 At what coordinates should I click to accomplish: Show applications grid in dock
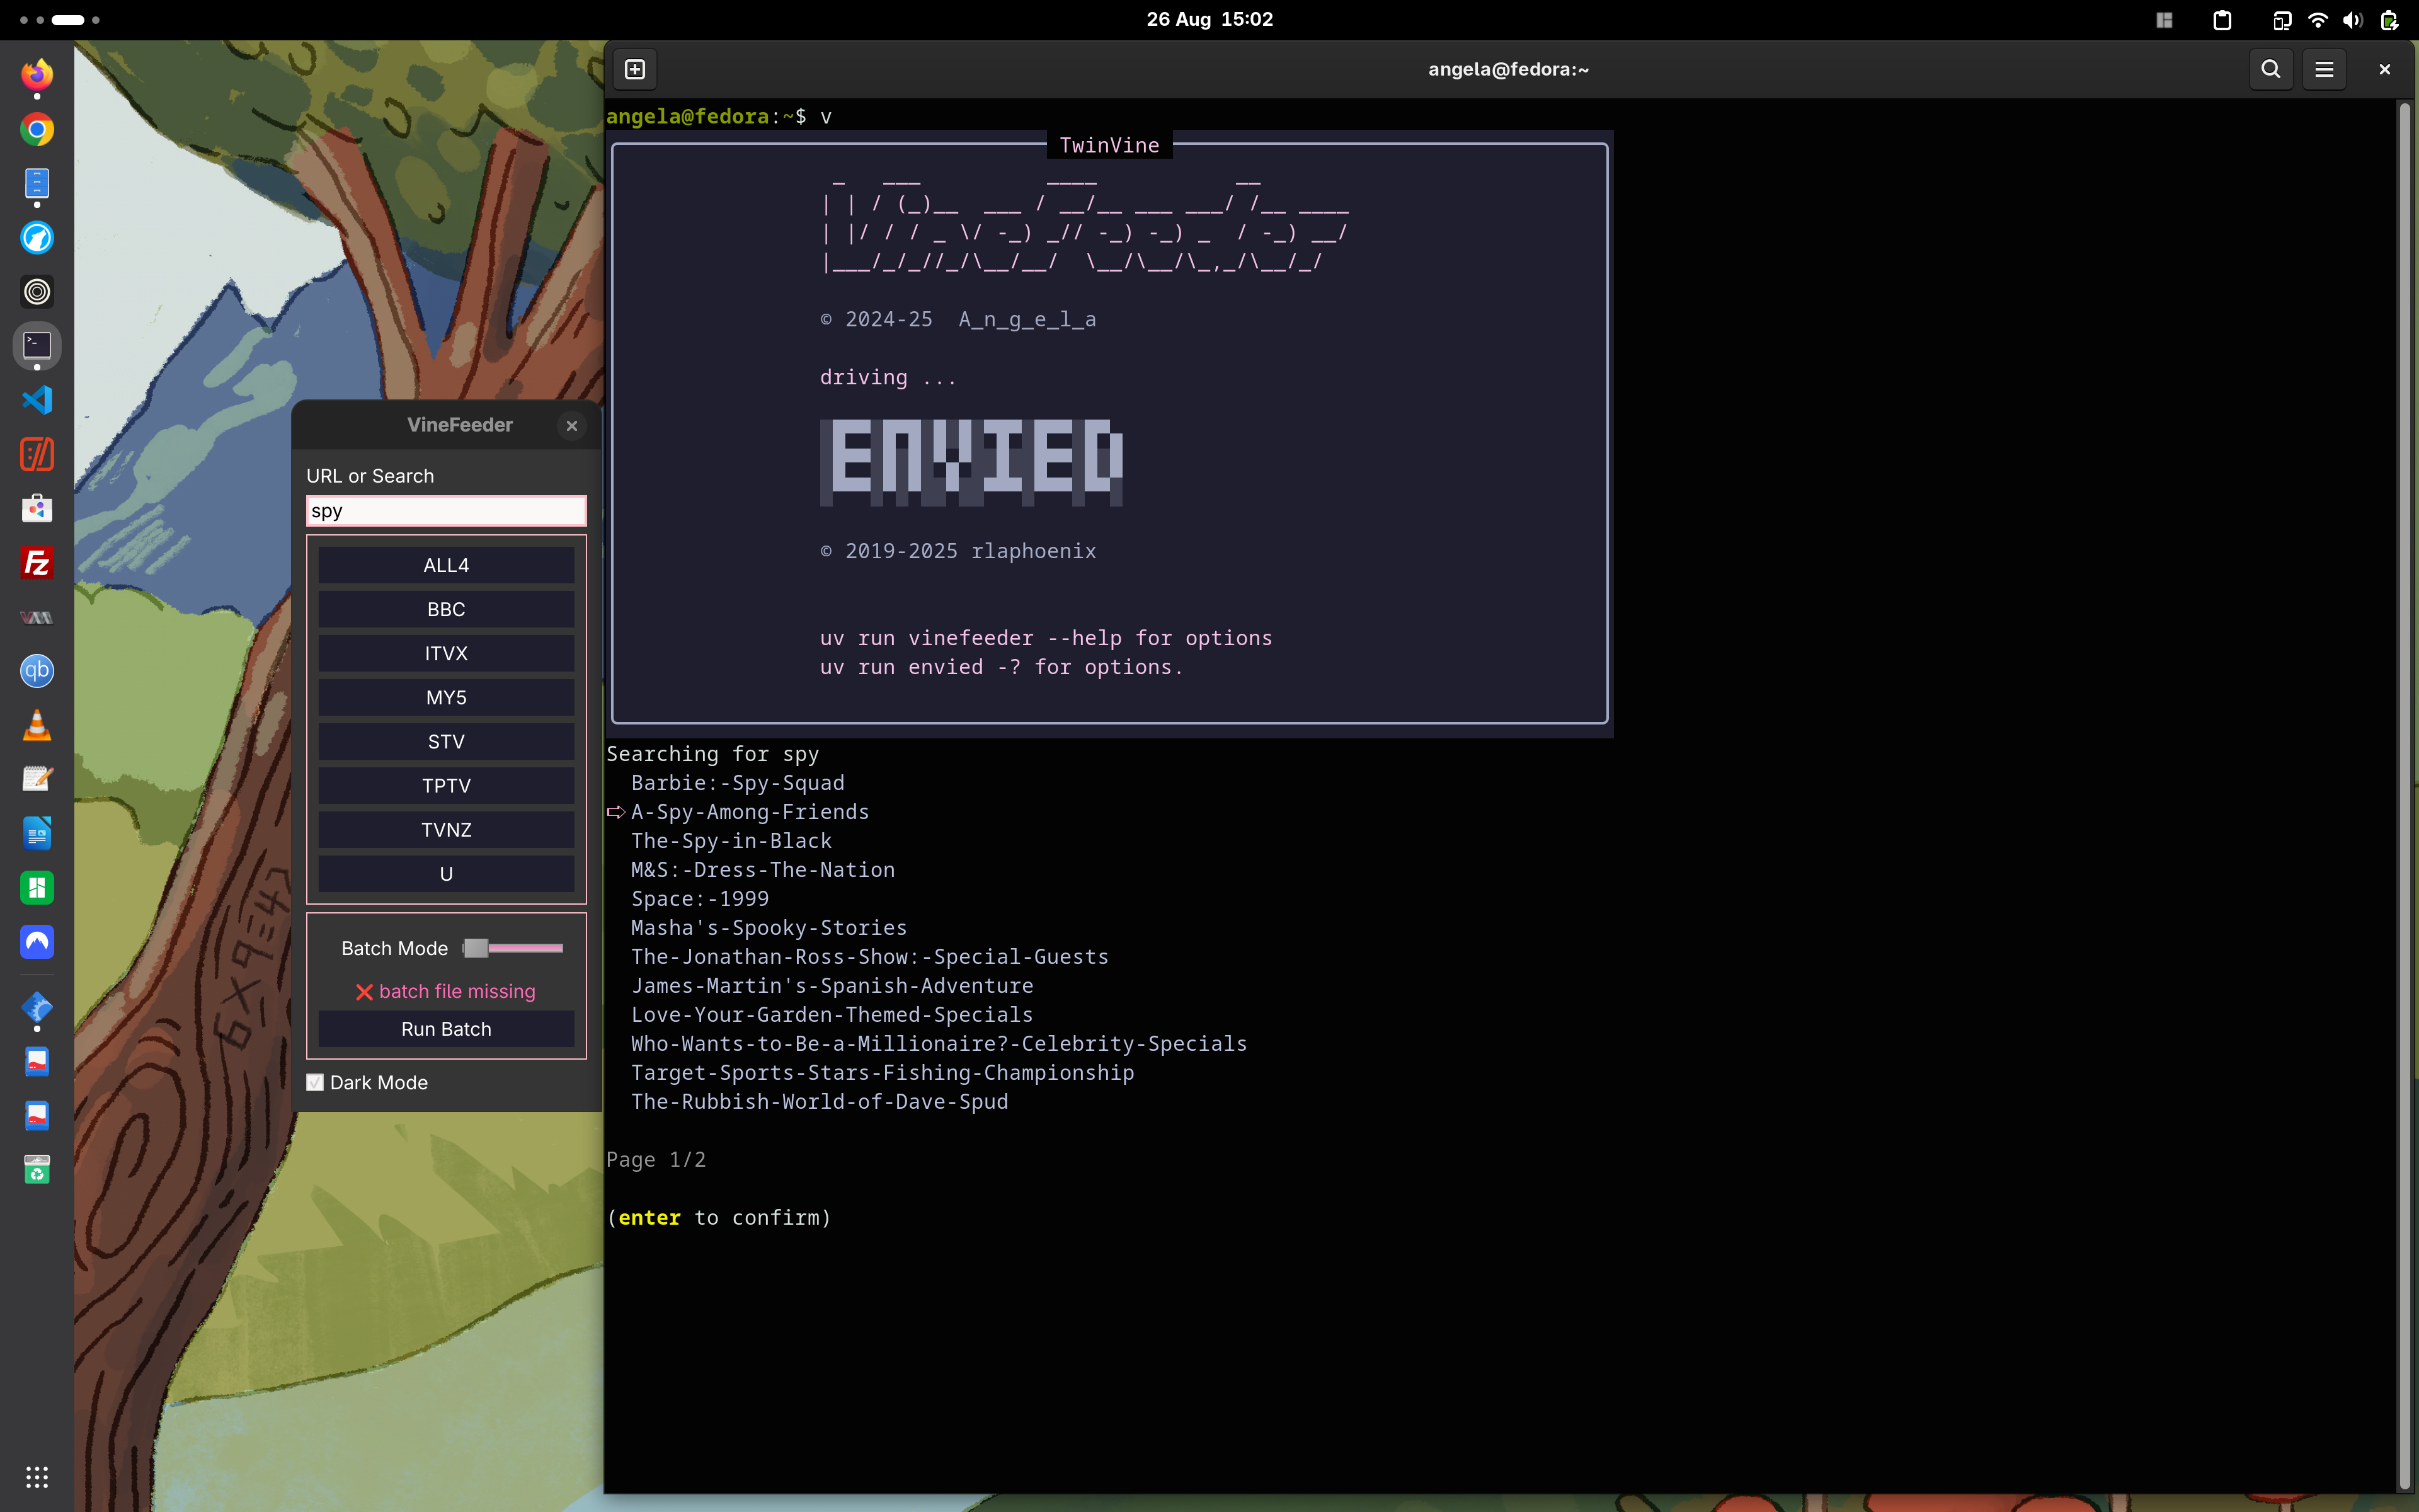pyautogui.click(x=37, y=1477)
